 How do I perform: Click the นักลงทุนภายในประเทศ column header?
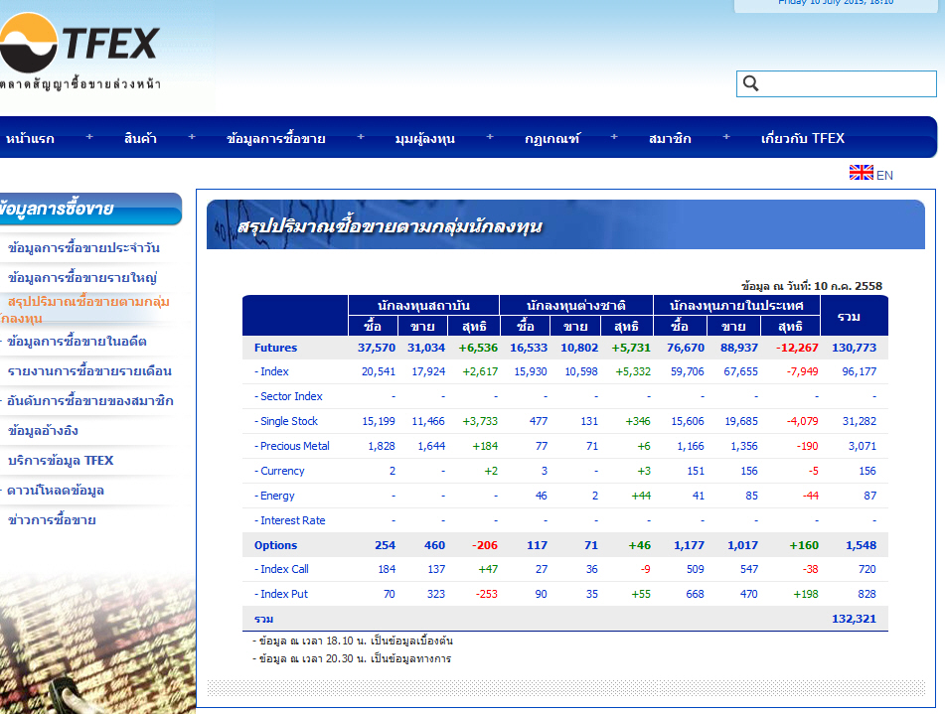click(x=736, y=306)
